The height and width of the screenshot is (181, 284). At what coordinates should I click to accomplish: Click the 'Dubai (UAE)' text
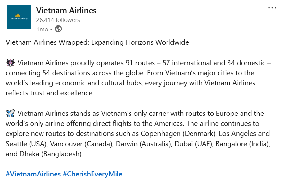pos(193,144)
